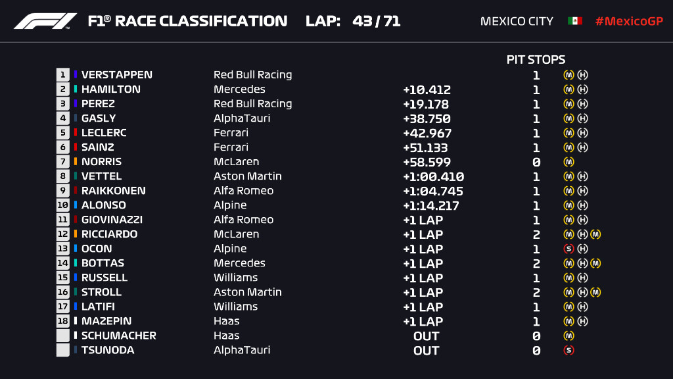The height and width of the screenshot is (379, 673).
Task: Click the Mexican flag icon
Action: pyautogui.click(x=574, y=20)
